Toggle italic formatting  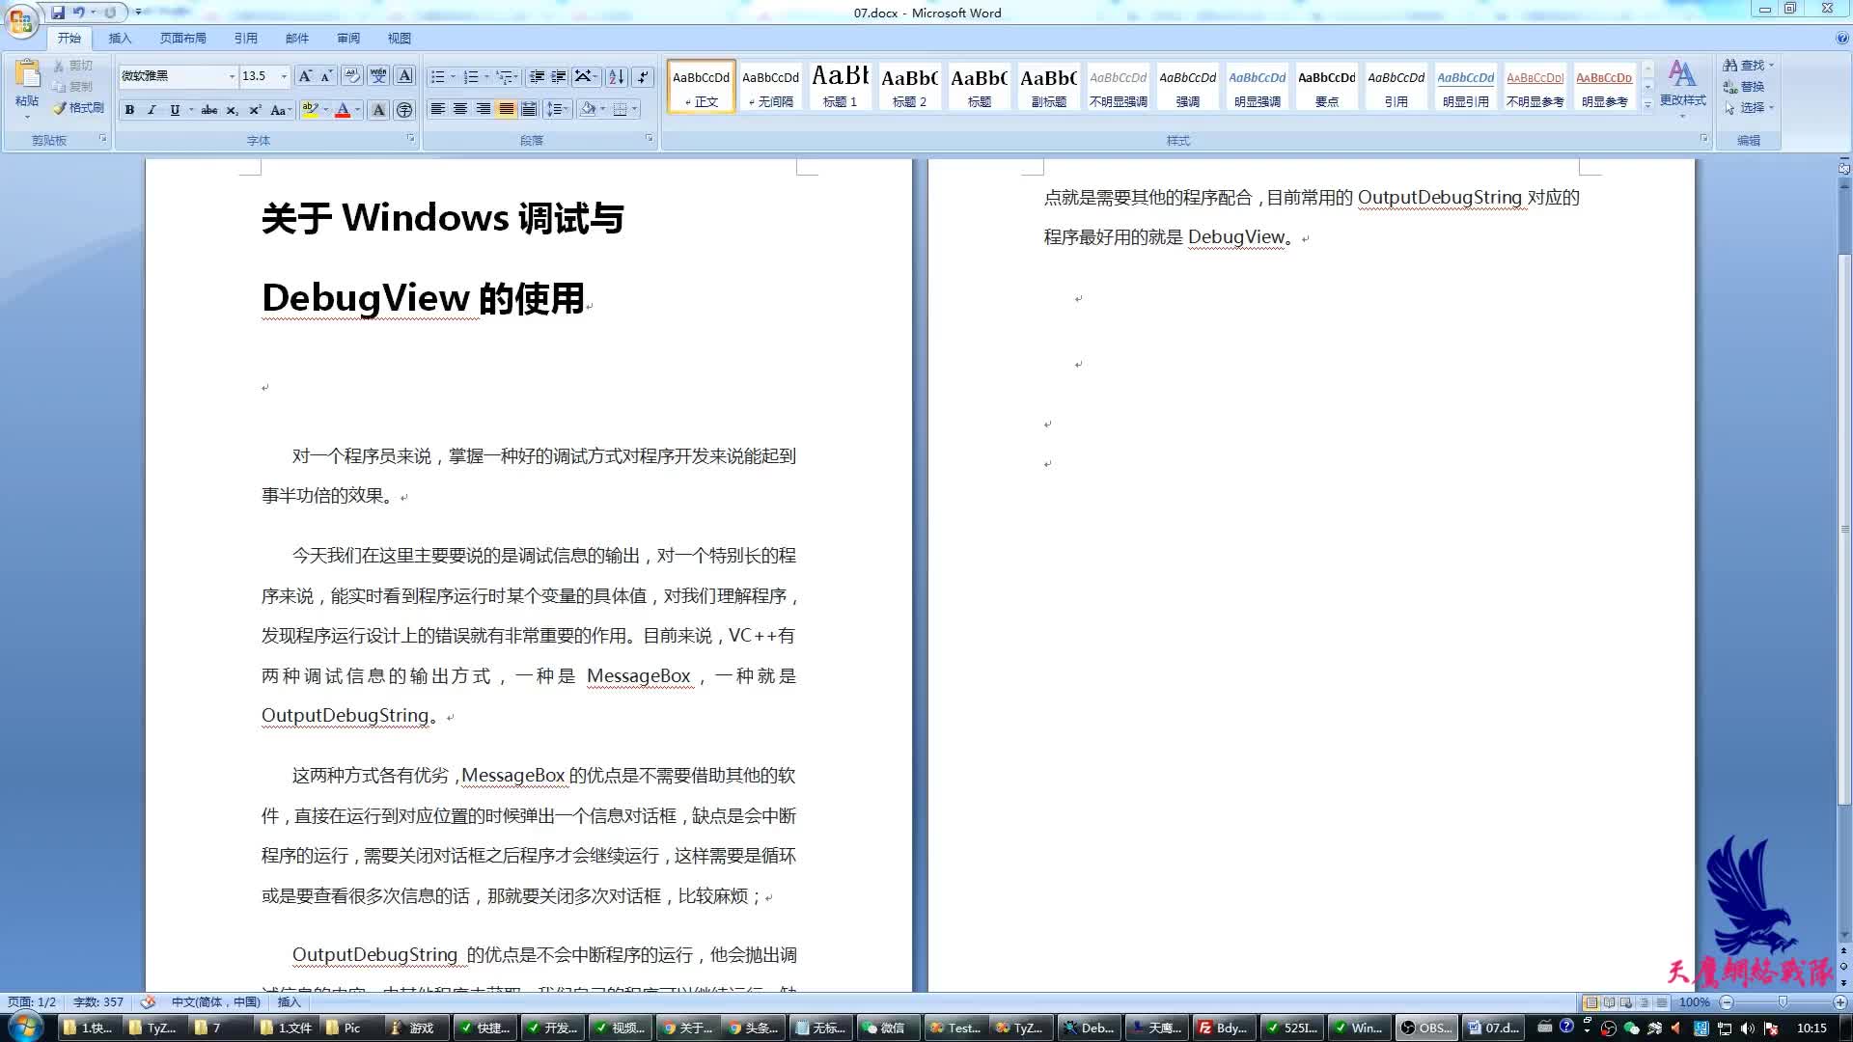[x=152, y=109]
